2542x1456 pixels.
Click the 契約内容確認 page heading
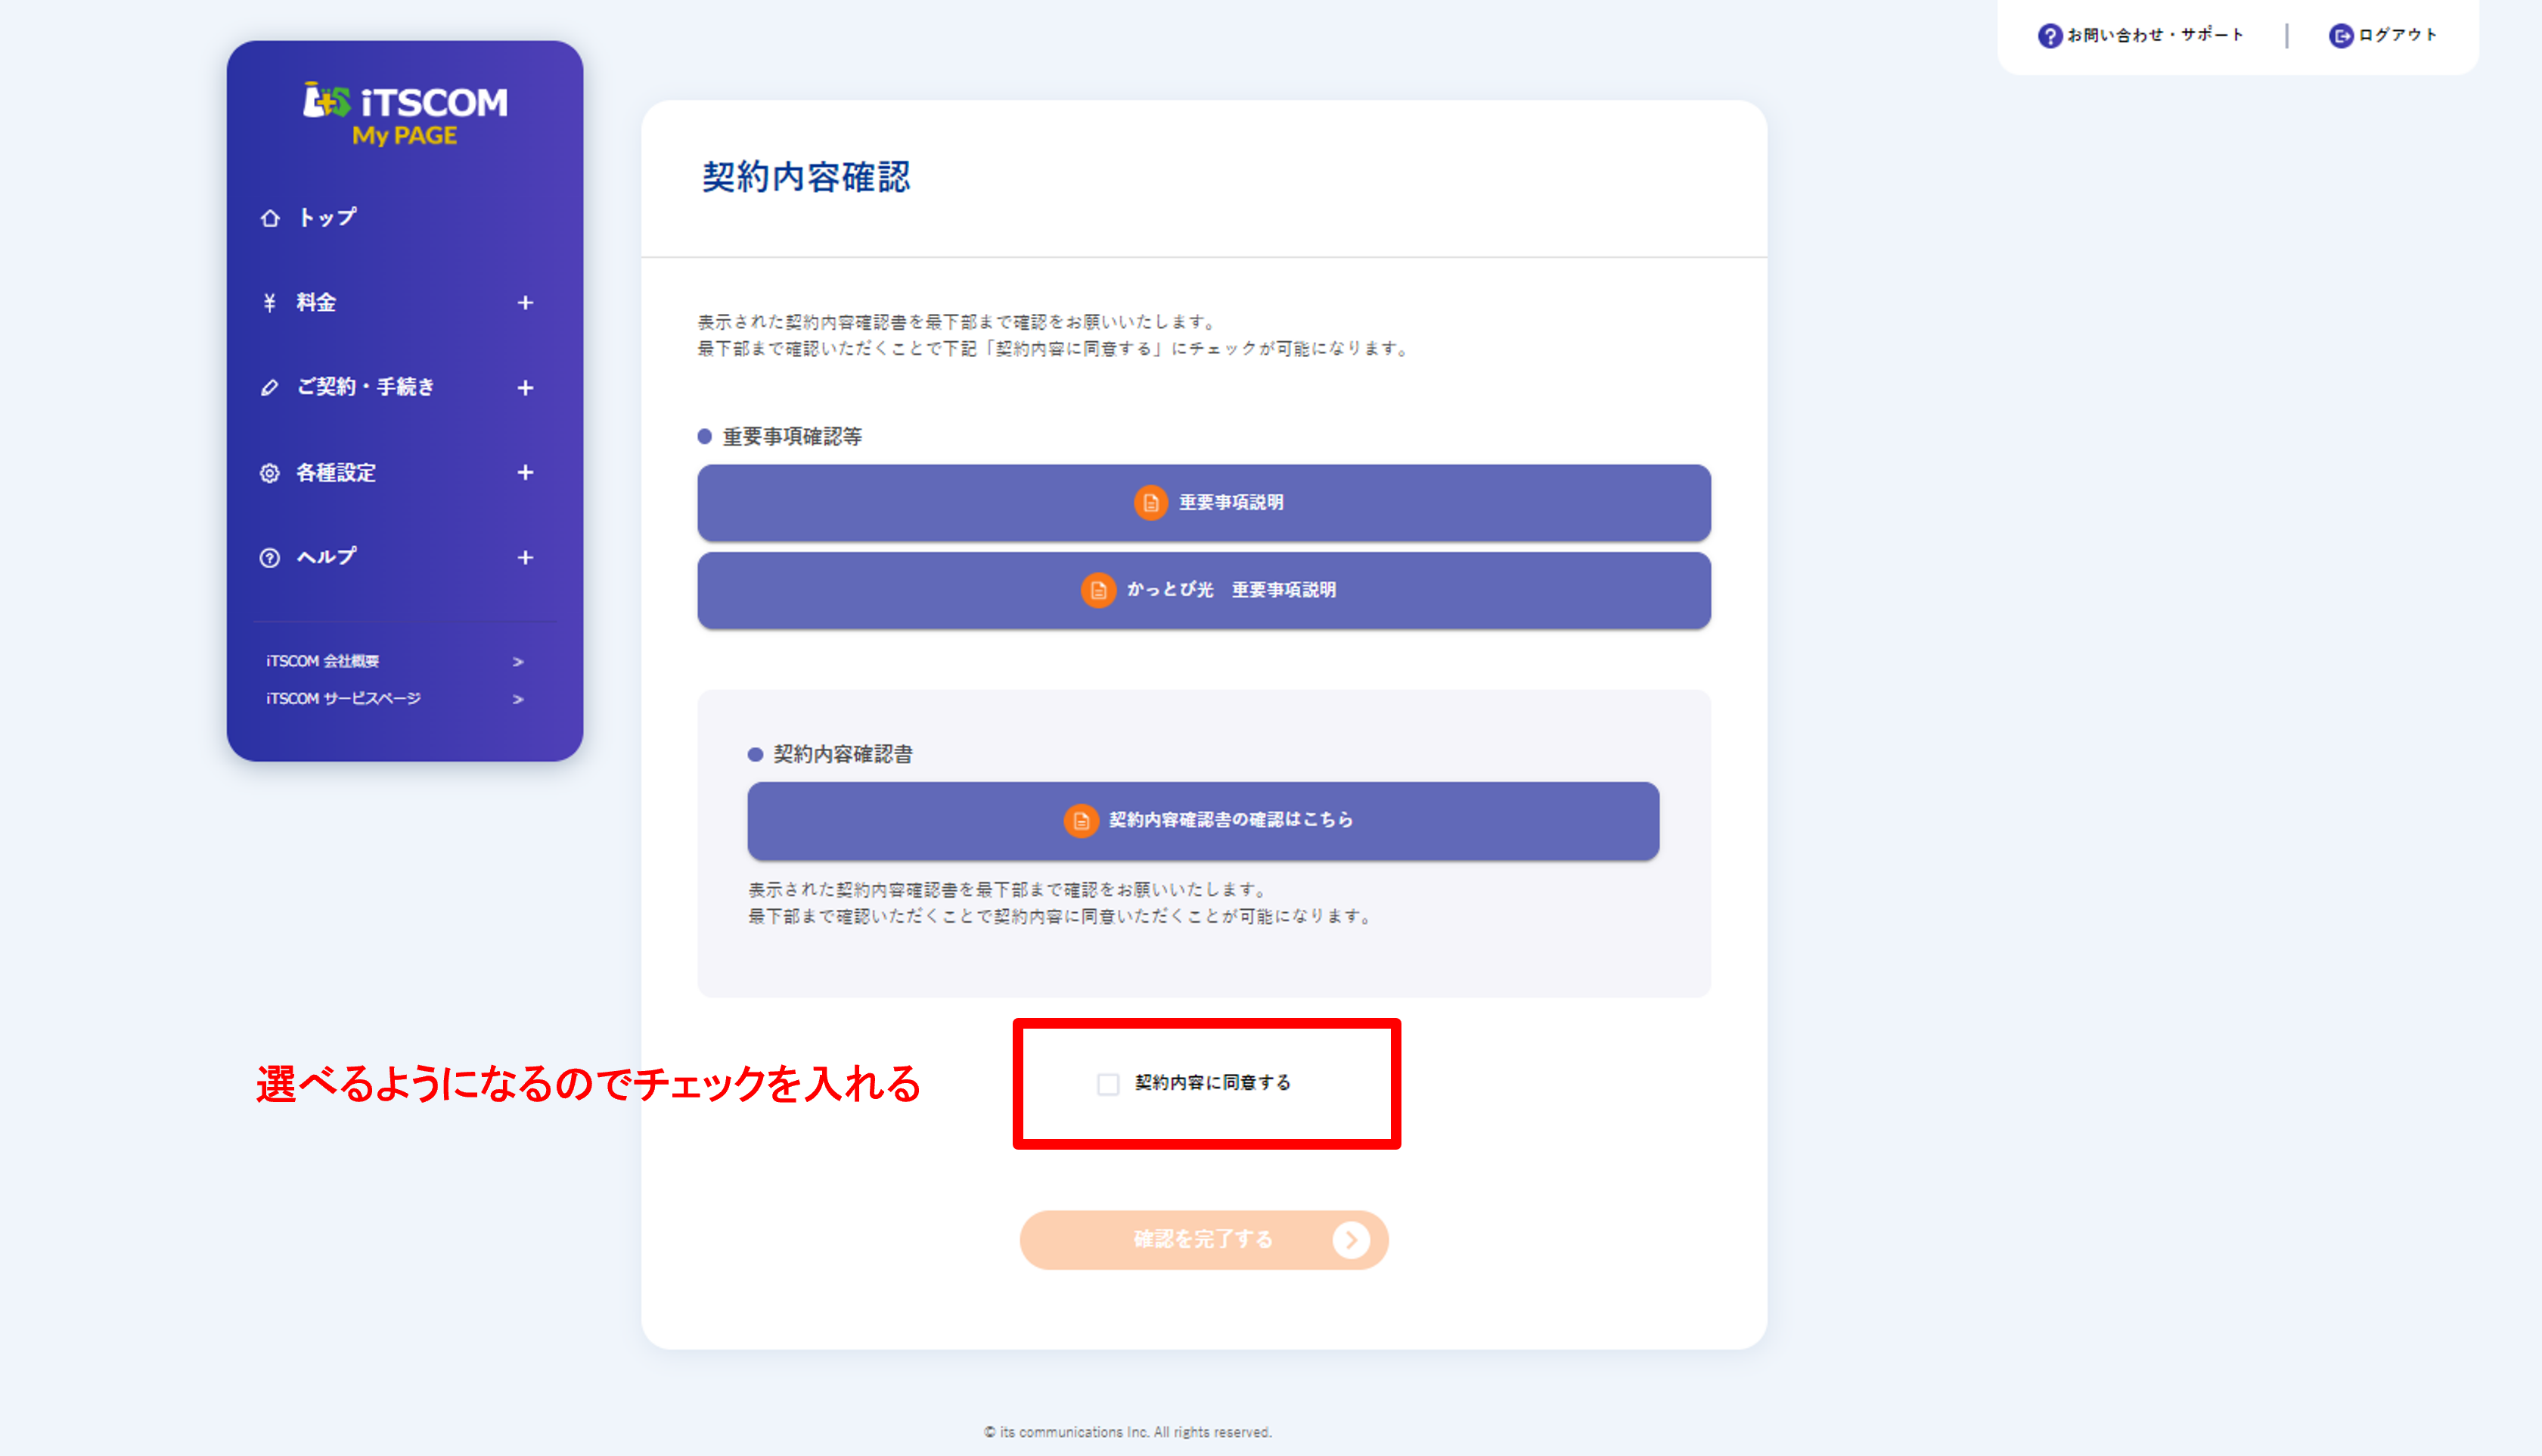[805, 178]
